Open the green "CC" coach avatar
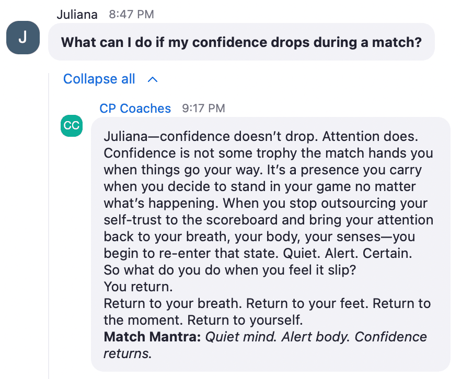 [72, 126]
